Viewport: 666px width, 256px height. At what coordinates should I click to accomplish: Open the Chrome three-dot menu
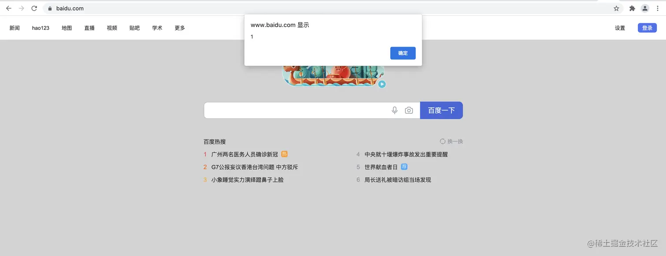tap(658, 8)
